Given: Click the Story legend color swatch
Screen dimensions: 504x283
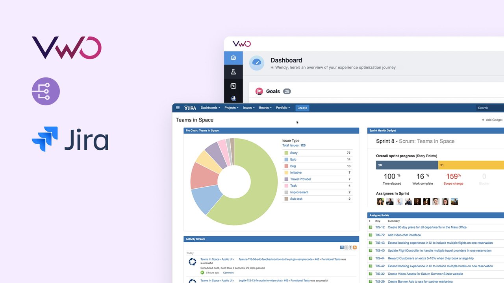Looking at the screenshot, I should [x=286, y=153].
